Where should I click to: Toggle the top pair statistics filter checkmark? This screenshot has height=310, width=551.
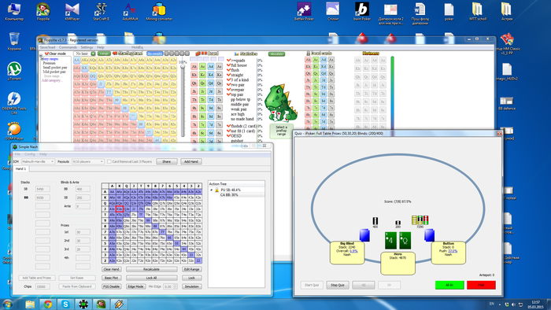tap(229, 94)
